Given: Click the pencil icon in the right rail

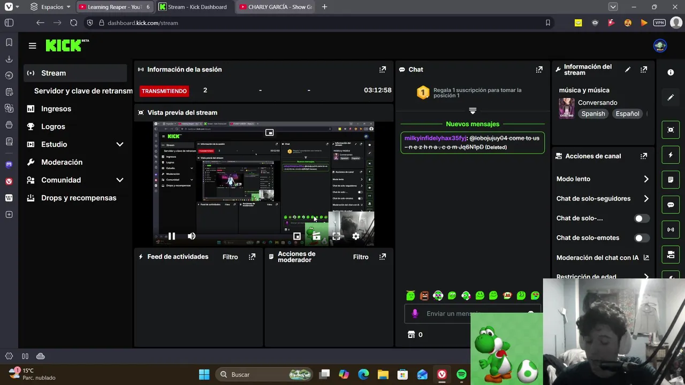Looking at the screenshot, I should pyautogui.click(x=671, y=97).
